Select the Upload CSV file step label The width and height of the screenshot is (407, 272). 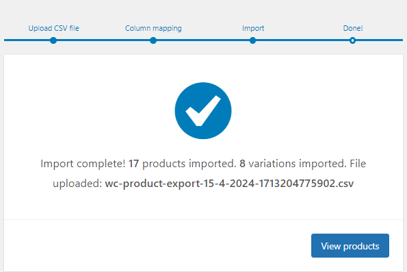pyautogui.click(x=54, y=28)
